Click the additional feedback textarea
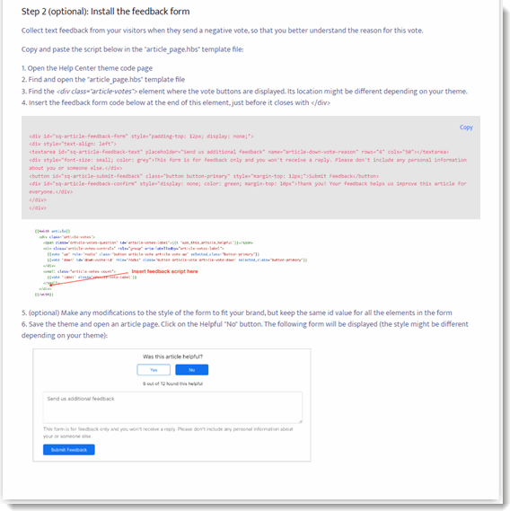The width and height of the screenshot is (510, 511). (172, 408)
